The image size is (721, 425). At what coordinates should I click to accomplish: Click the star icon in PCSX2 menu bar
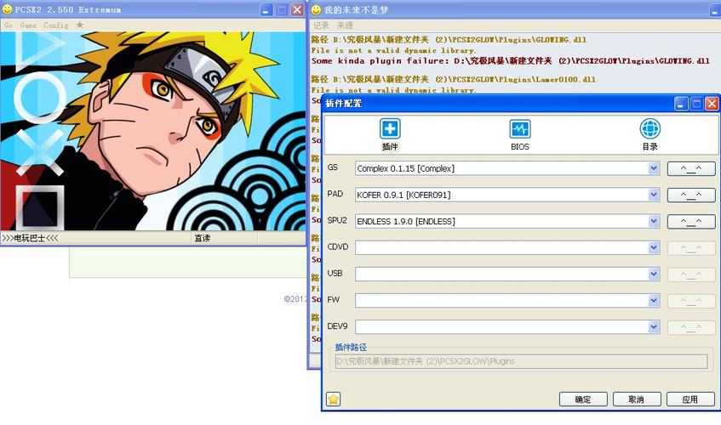point(79,25)
